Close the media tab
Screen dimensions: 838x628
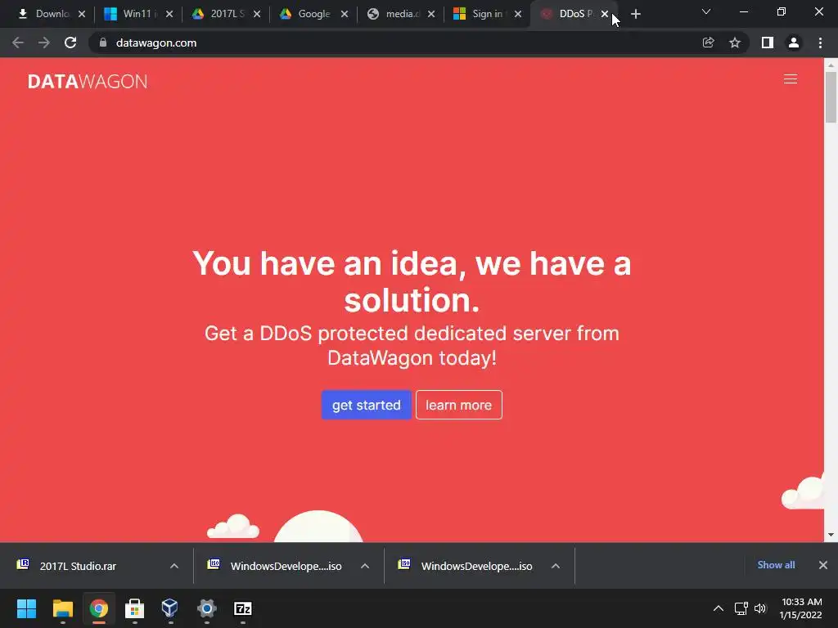click(x=431, y=14)
